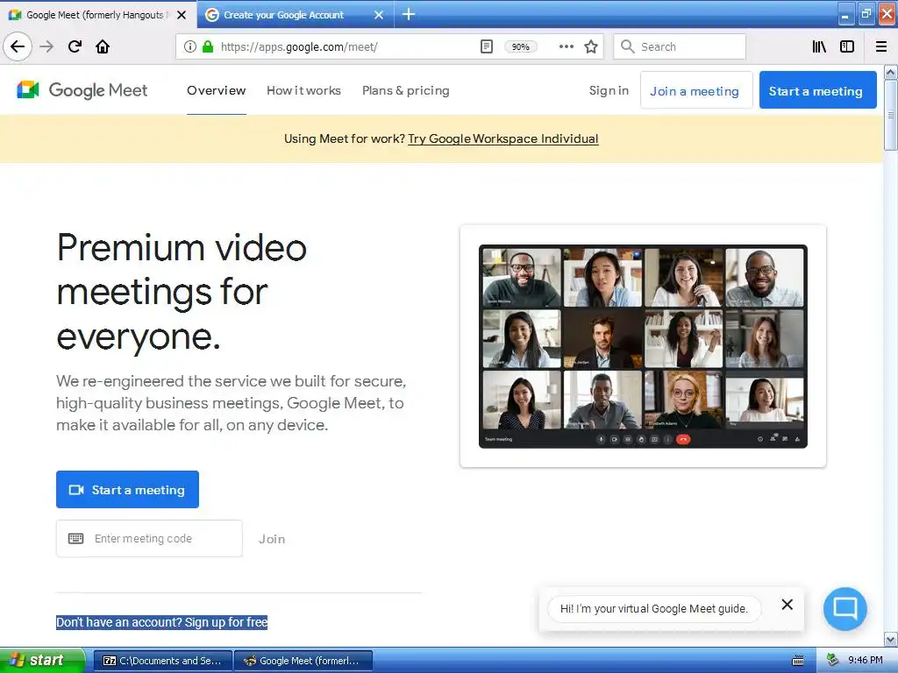Screen dimensions: 898x673
Task: Open a new tab with plus icon
Action: point(409,14)
